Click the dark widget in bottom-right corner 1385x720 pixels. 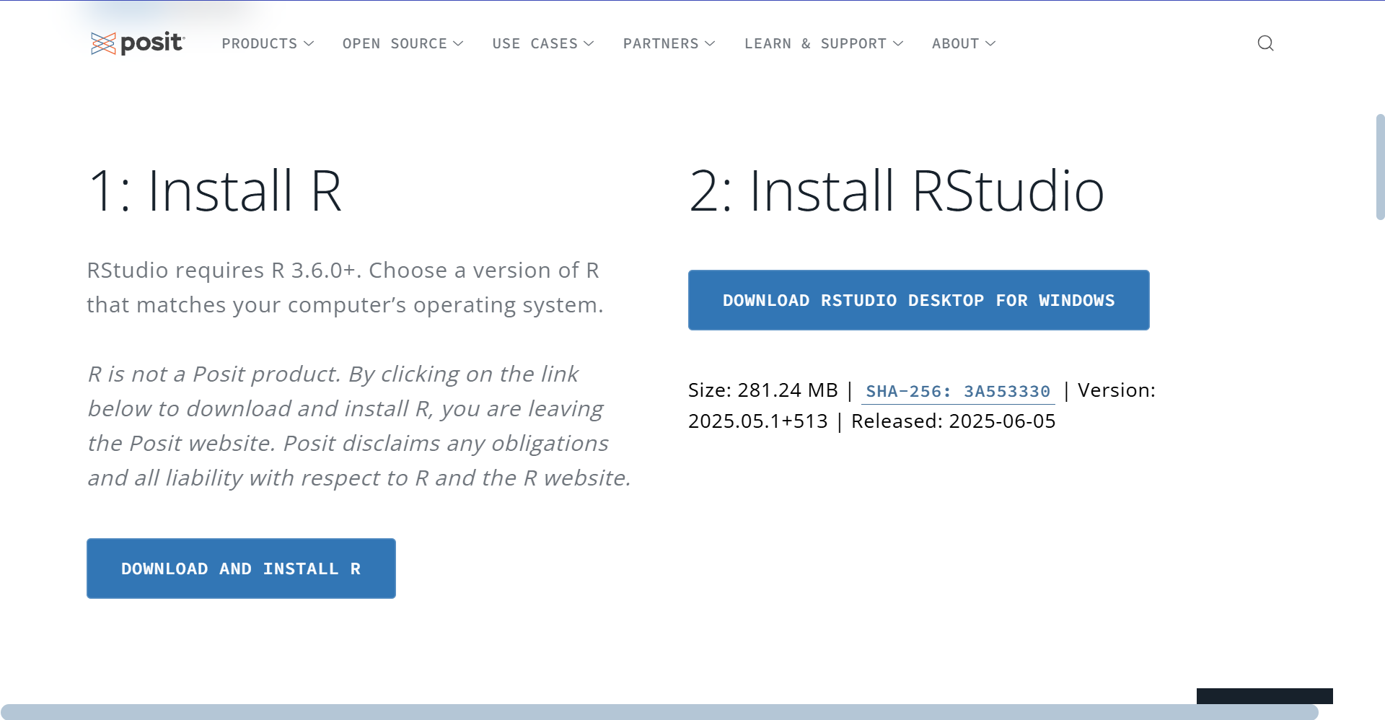tap(1264, 695)
